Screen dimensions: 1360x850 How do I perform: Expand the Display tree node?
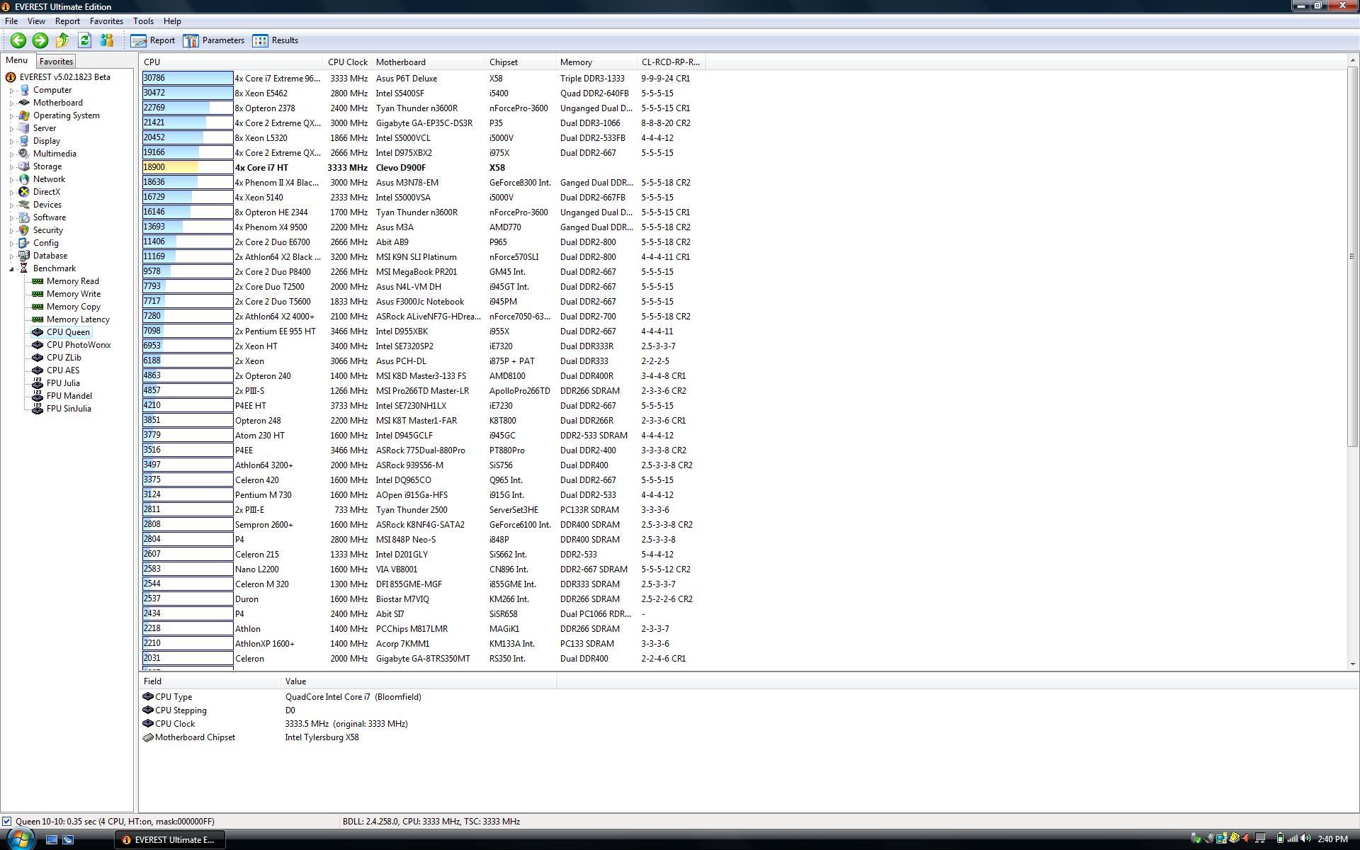pyautogui.click(x=12, y=142)
